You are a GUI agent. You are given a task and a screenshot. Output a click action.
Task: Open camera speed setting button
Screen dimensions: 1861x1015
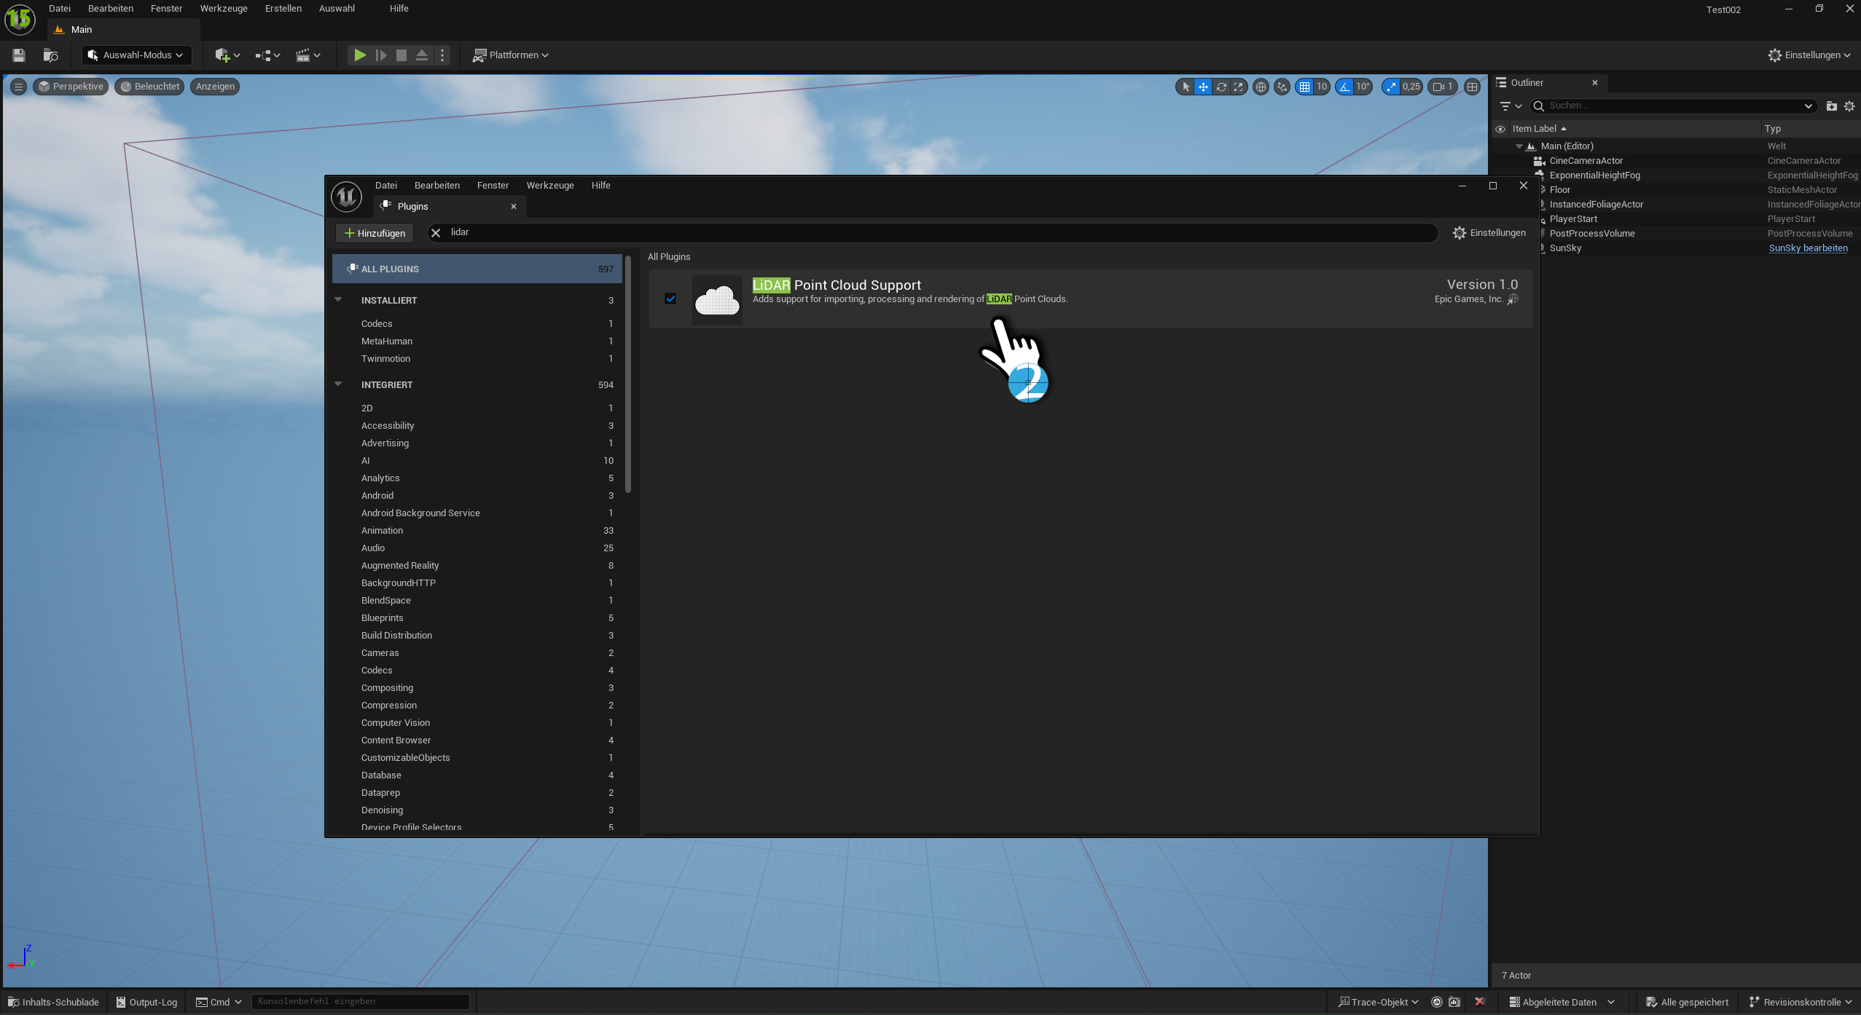click(1443, 87)
